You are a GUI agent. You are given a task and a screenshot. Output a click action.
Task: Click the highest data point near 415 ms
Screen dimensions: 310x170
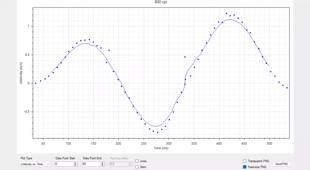pos(226,13)
